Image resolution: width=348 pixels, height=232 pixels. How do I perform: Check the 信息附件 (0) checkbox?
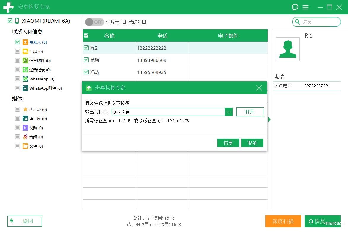coord(17,60)
